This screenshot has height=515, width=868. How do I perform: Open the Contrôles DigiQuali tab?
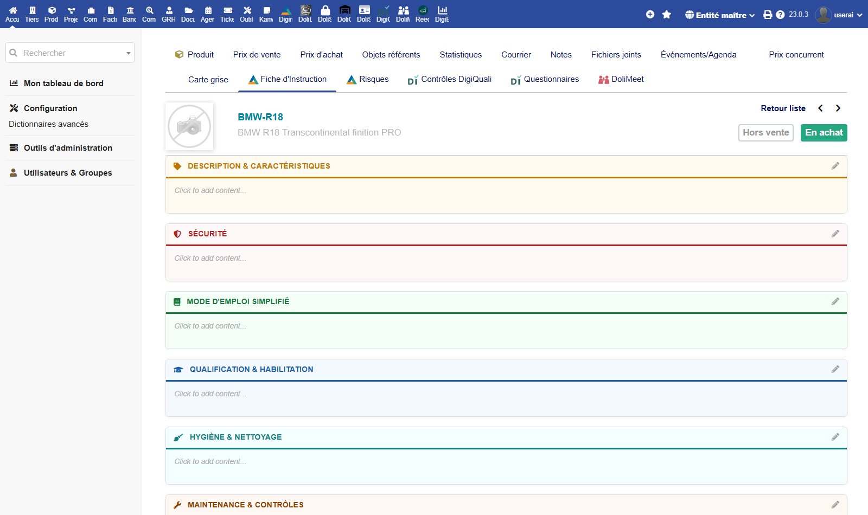click(x=450, y=80)
